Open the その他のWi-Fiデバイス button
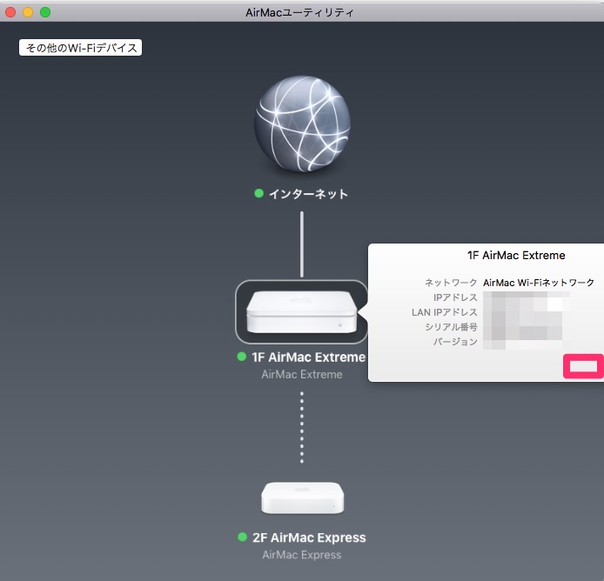 click(81, 48)
